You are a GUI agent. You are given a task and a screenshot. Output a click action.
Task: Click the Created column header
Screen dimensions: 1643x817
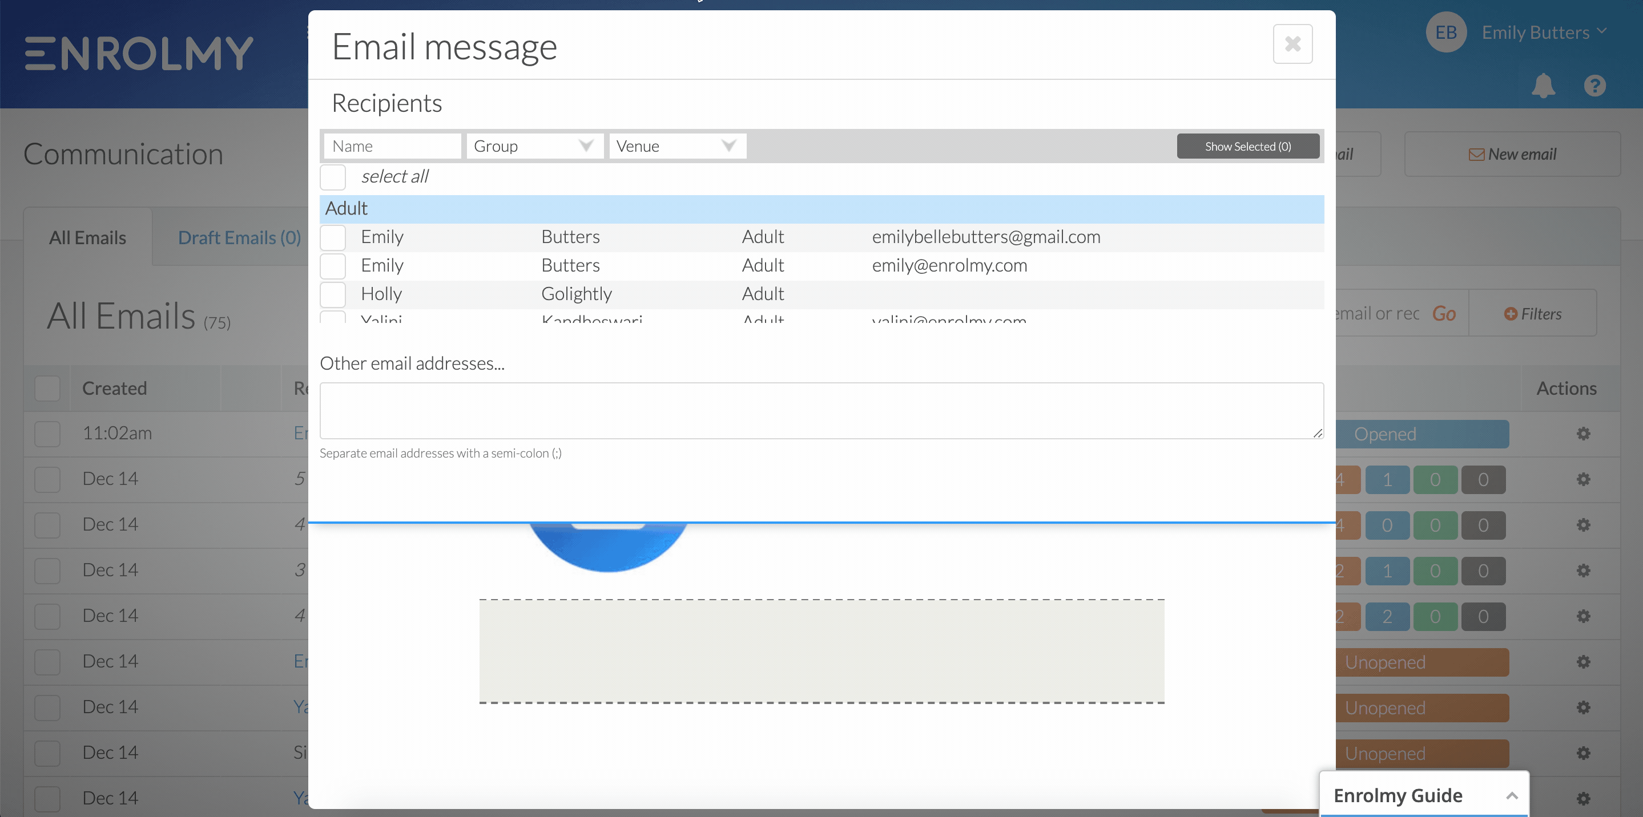(114, 388)
